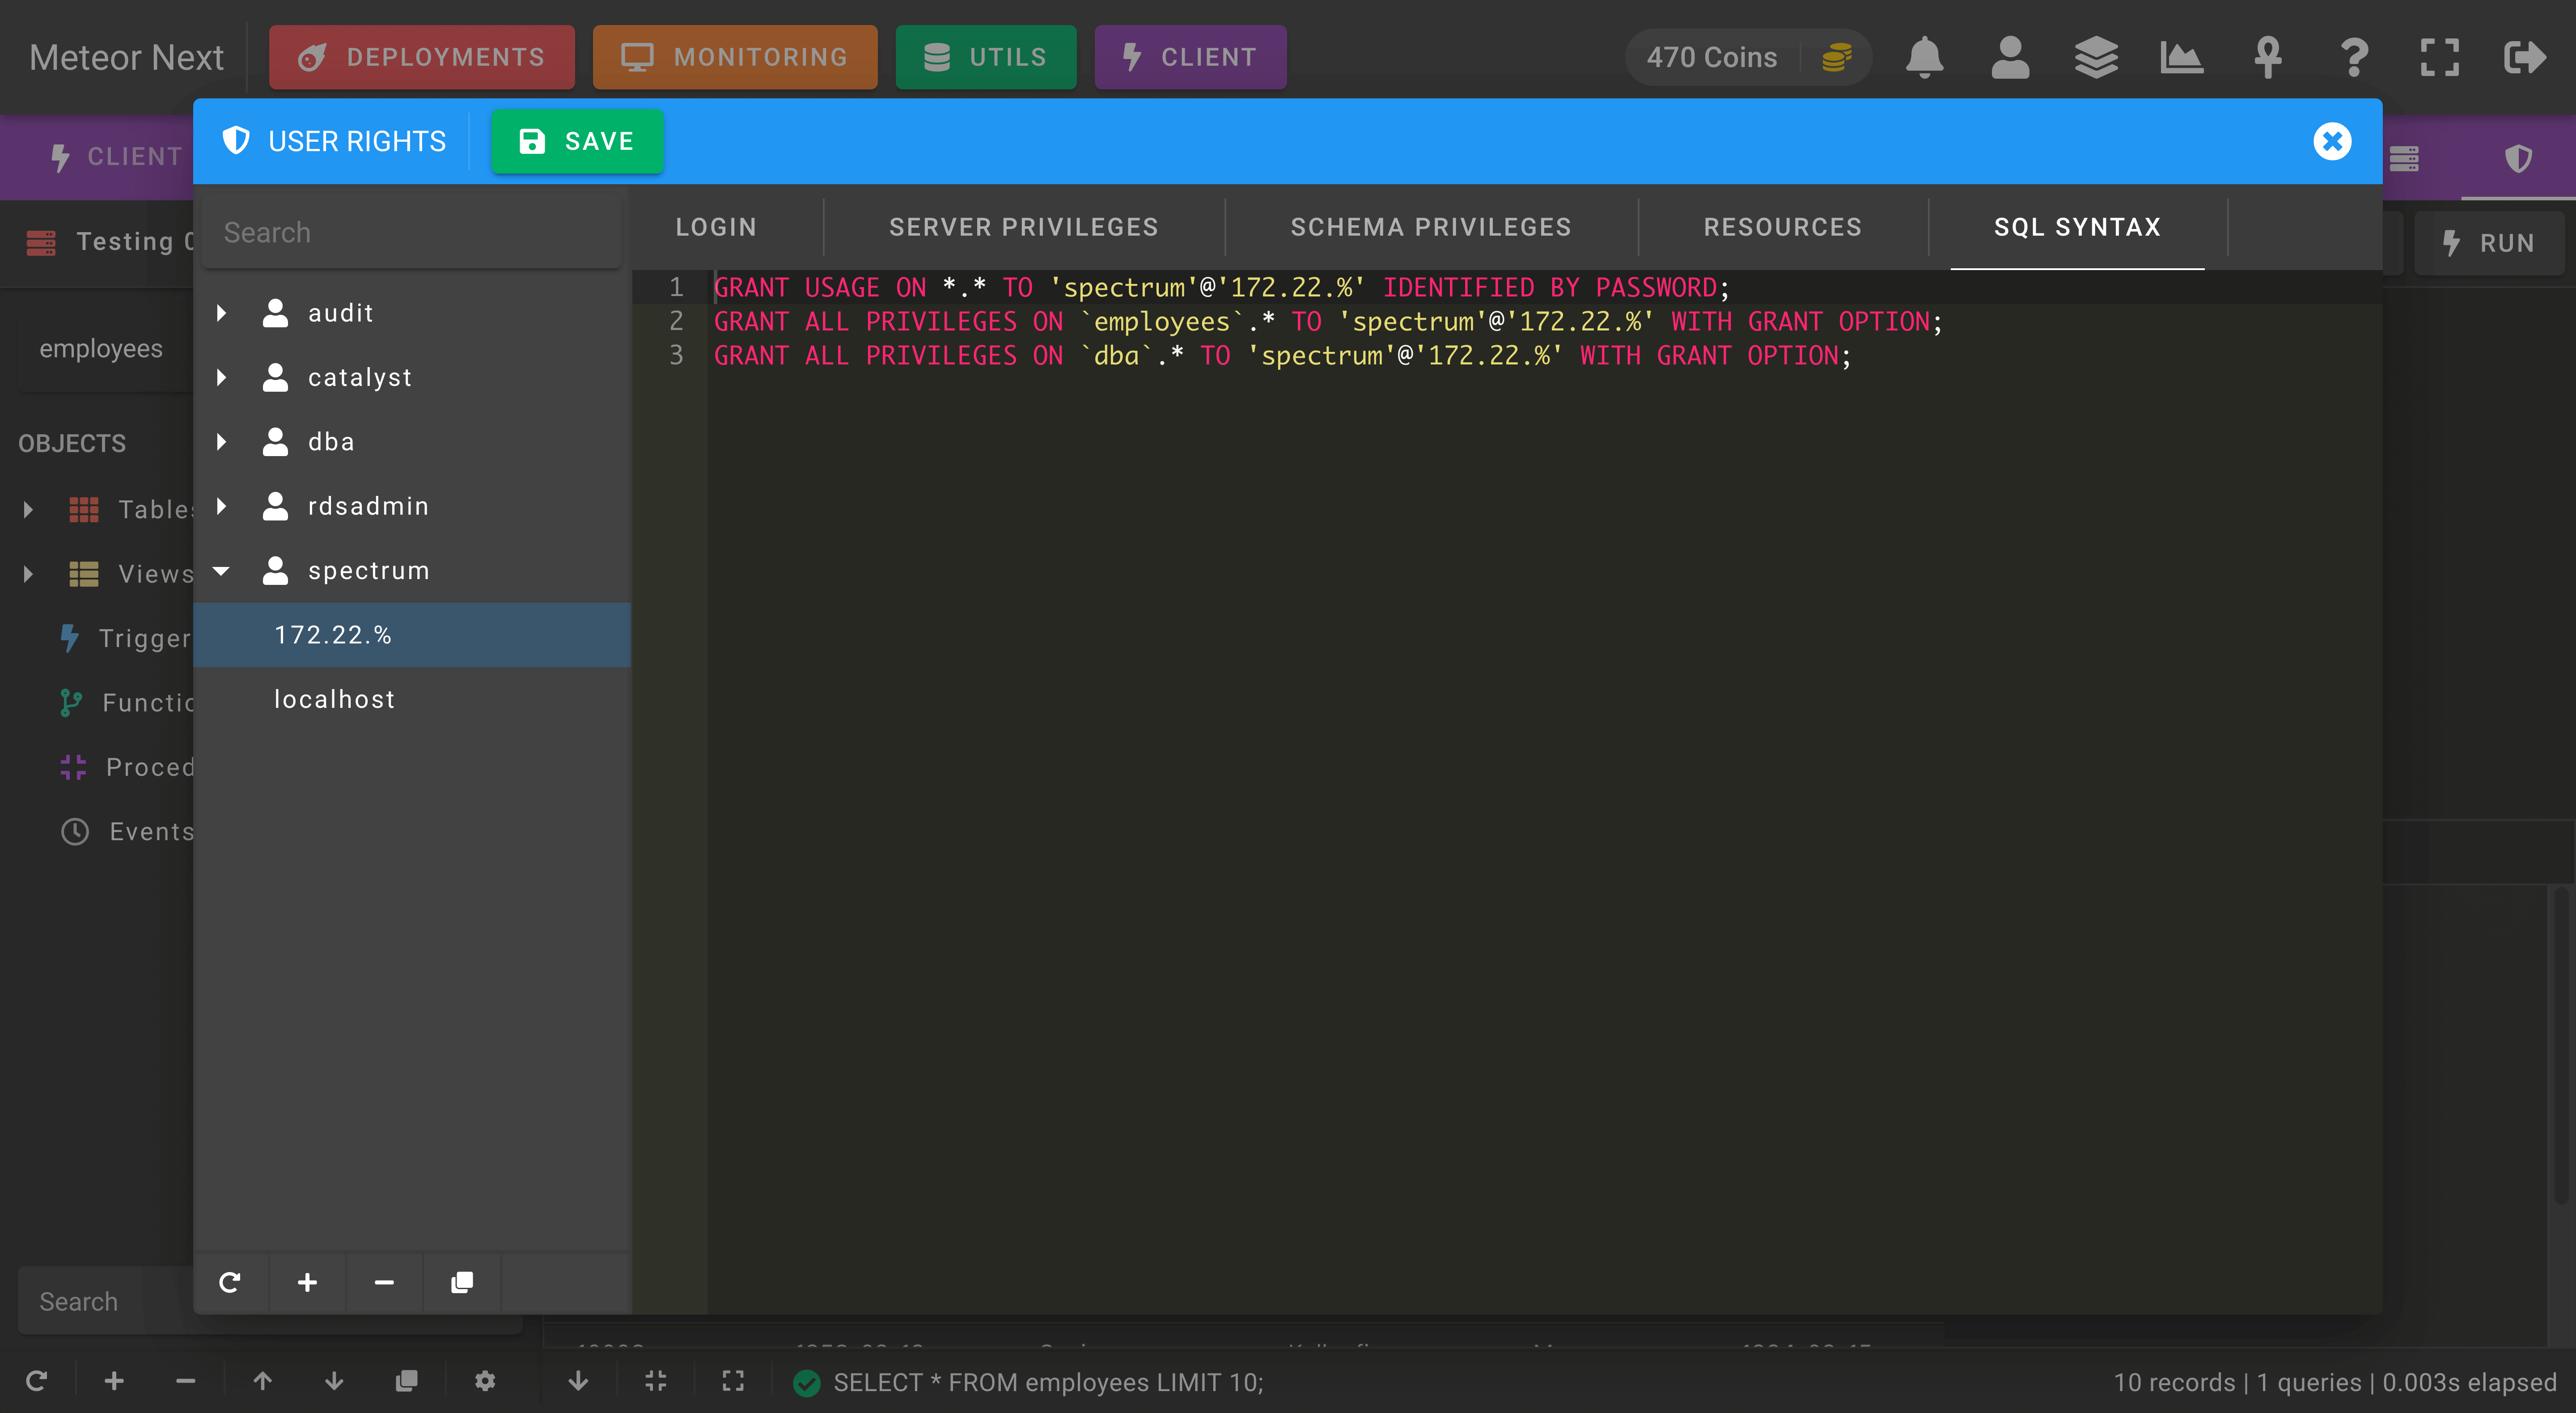The image size is (2576, 1413).
Task: Expand the rdsadmin user node
Action: click(222, 506)
